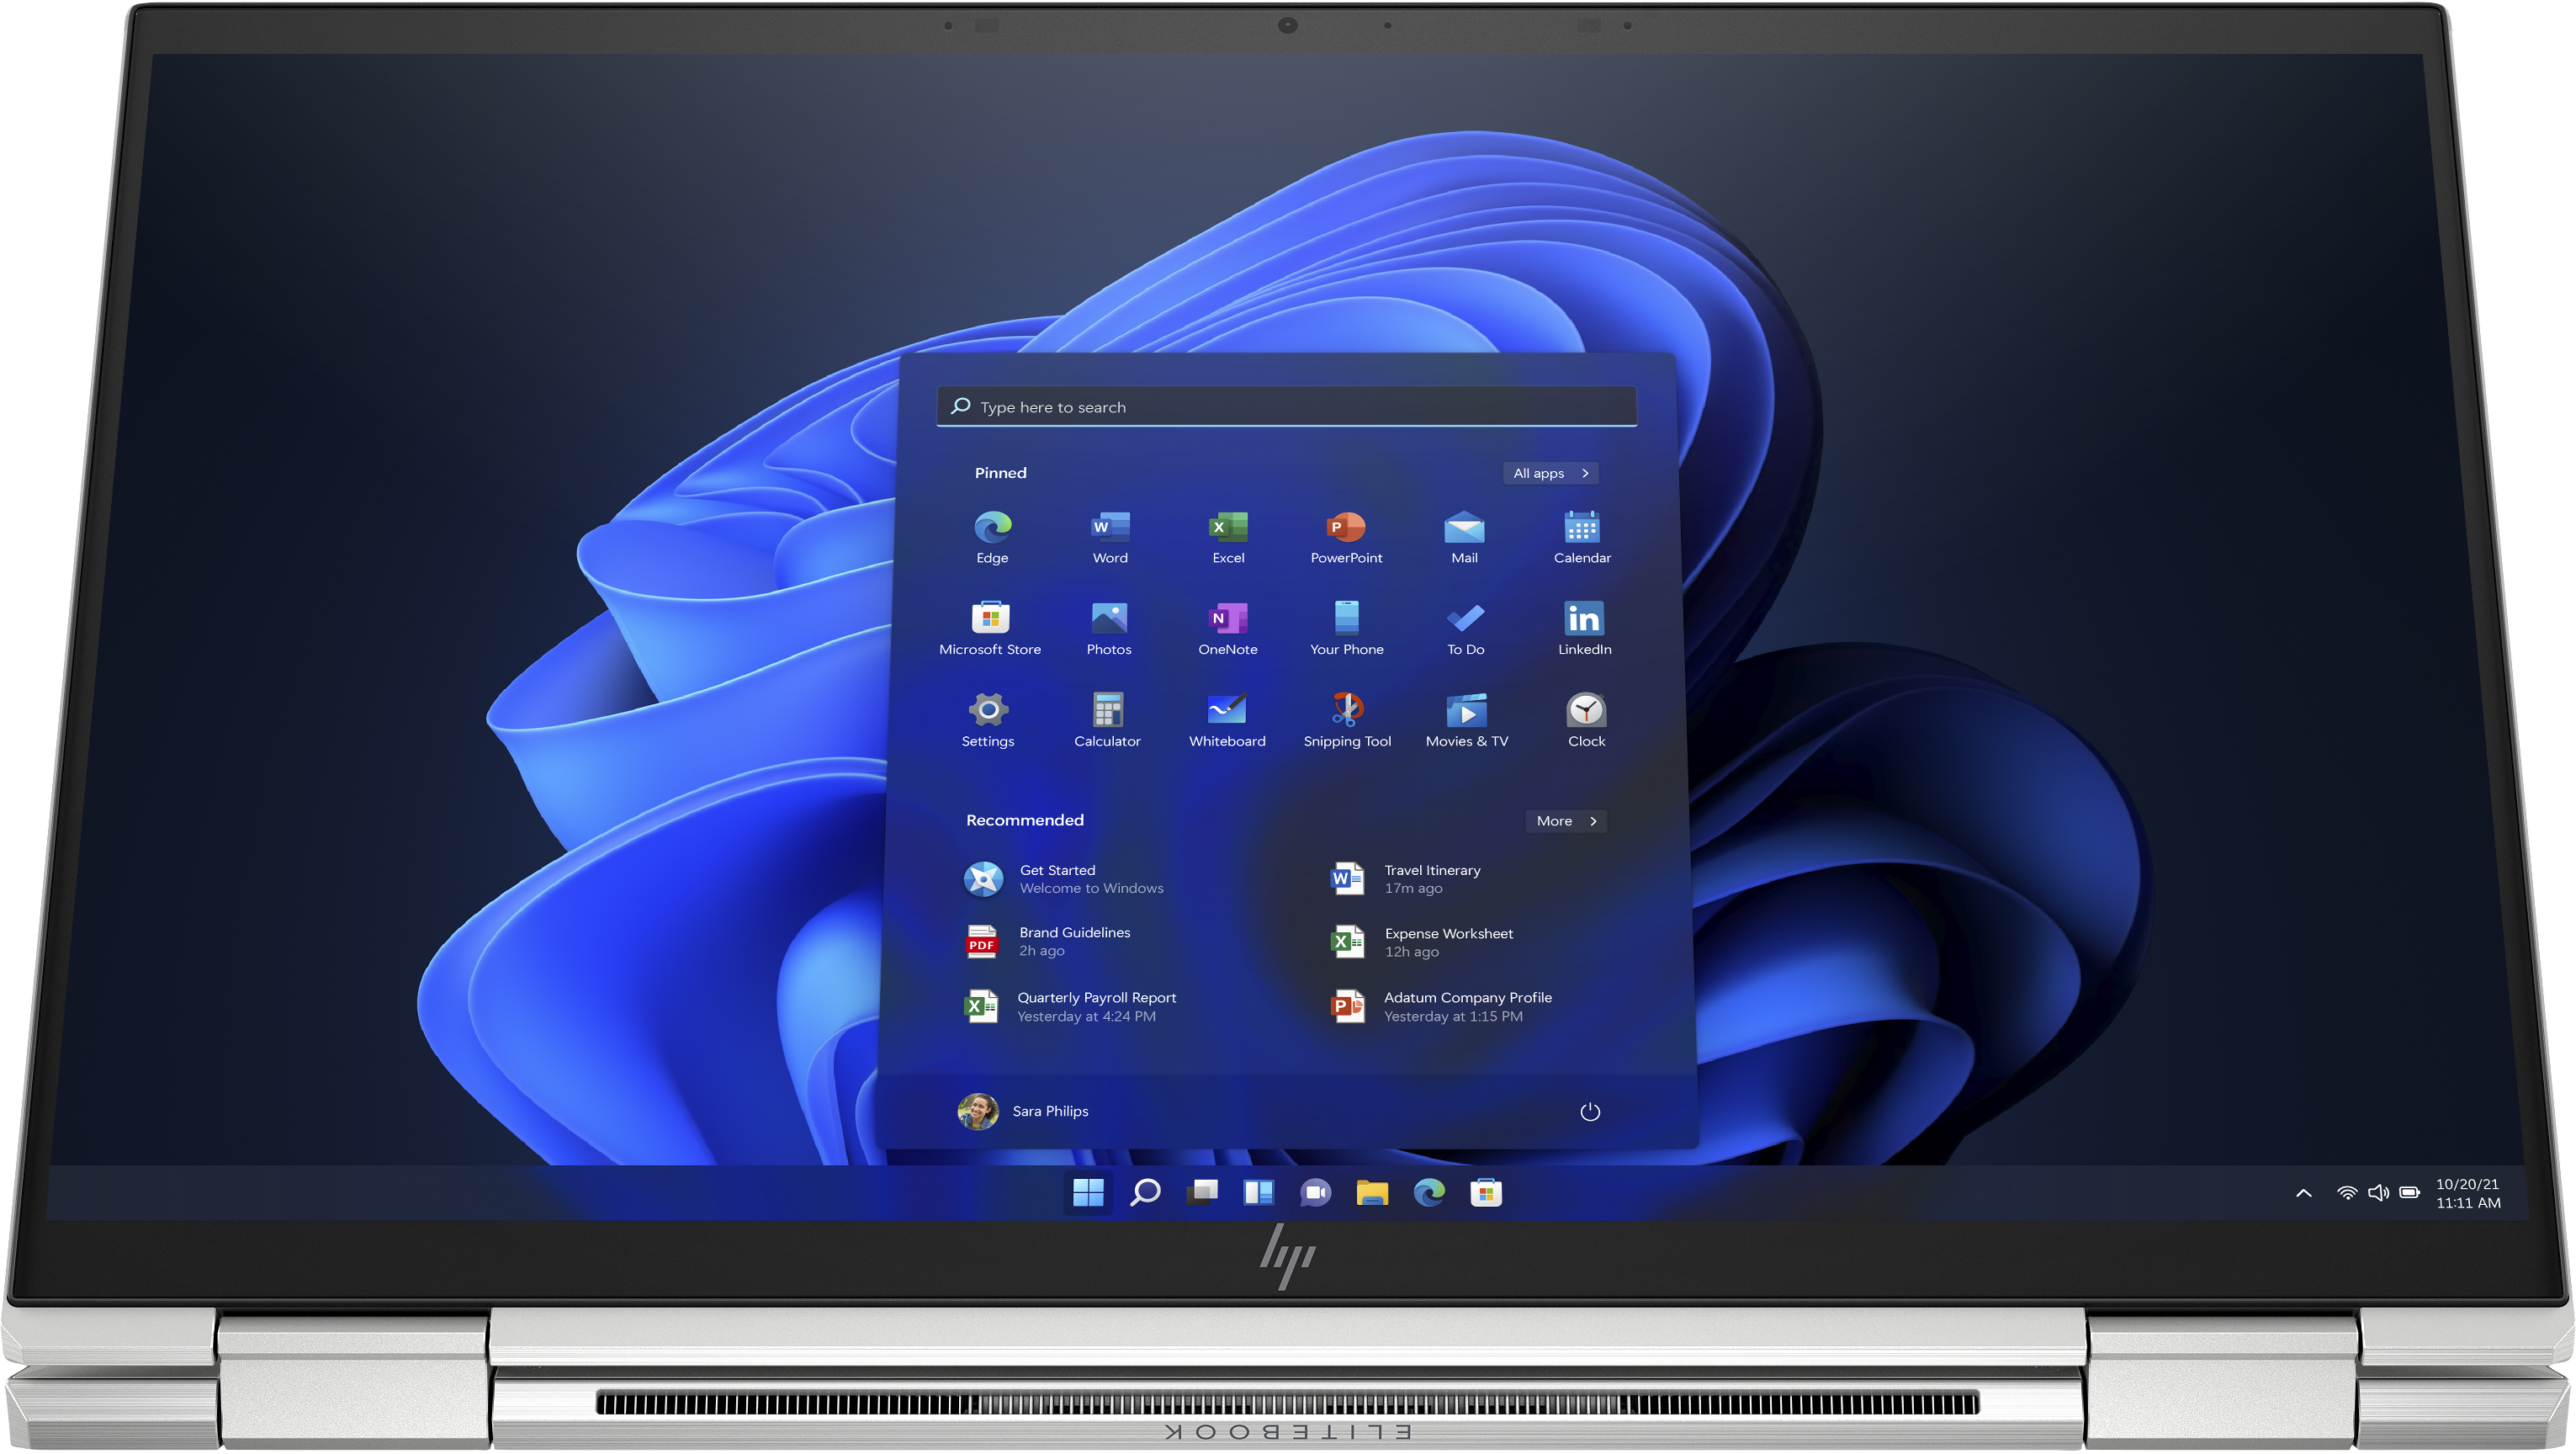This screenshot has width=2576, height=1454.
Task: Open Teams Chat on taskbar
Action: pos(1315,1192)
